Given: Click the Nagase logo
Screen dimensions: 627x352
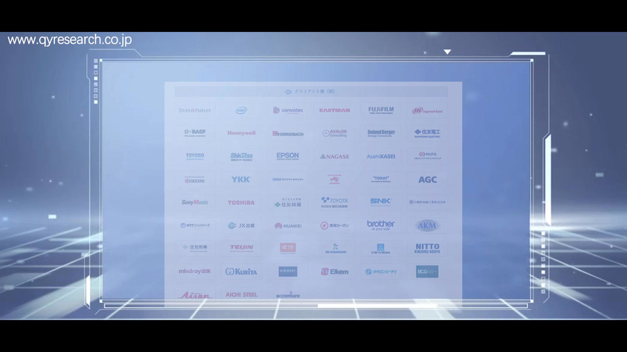Looking at the screenshot, I should (x=334, y=156).
